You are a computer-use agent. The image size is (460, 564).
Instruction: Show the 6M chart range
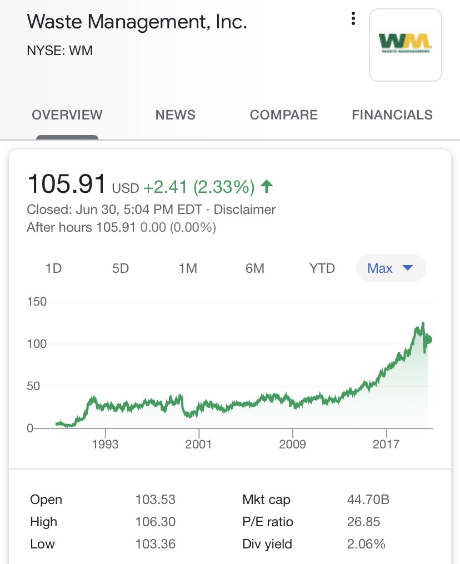click(255, 268)
